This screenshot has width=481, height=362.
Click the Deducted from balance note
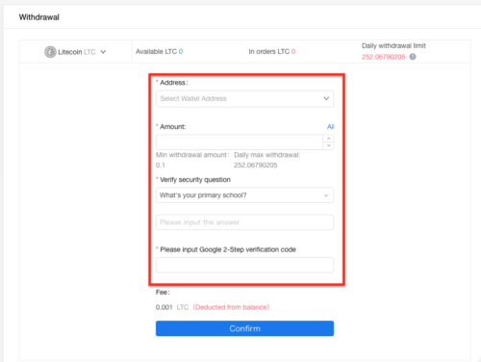231,307
